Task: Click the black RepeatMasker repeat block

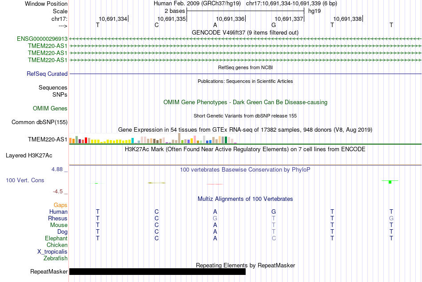Action: (x=157, y=271)
